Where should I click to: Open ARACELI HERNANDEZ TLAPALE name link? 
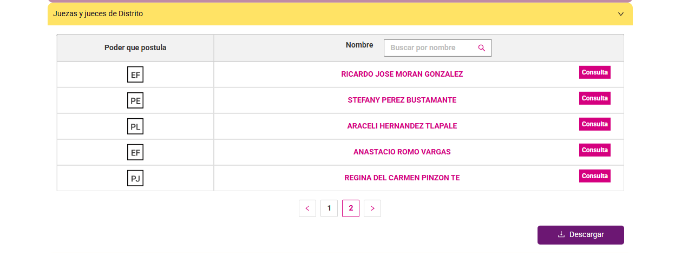pos(402,126)
